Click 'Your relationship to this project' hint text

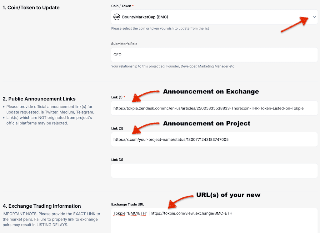172,66
